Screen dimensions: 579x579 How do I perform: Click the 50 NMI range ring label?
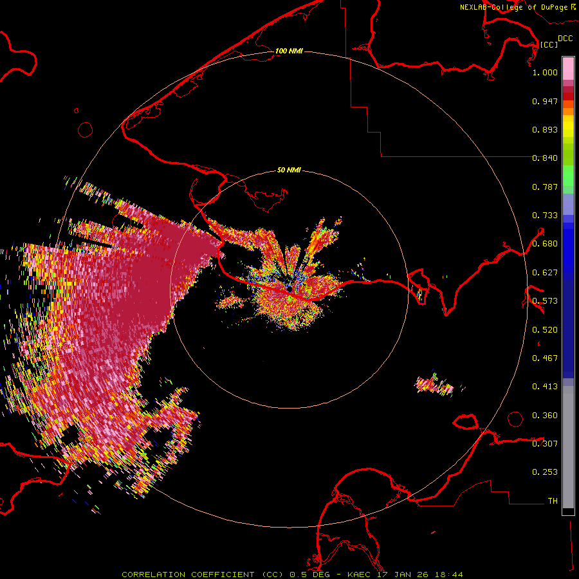click(x=289, y=170)
